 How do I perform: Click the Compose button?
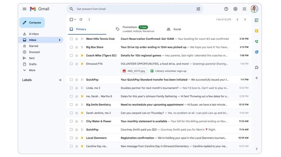tap(32, 23)
